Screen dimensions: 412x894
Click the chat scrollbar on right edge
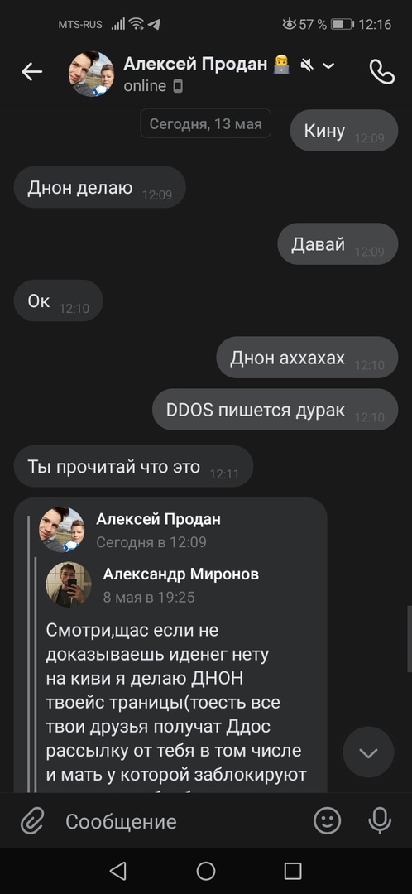410,638
